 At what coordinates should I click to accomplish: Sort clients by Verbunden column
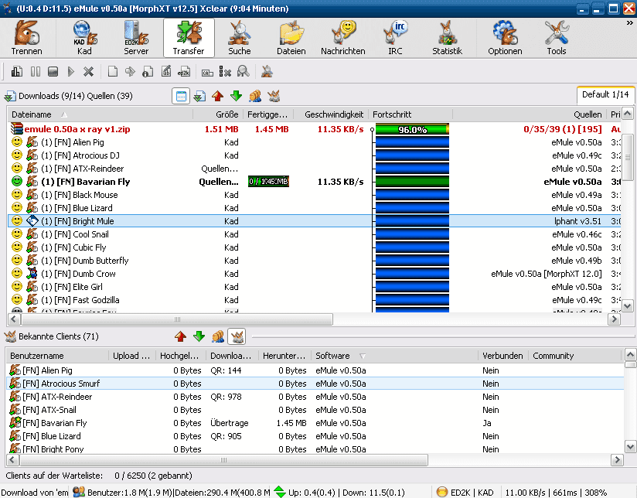503,356
